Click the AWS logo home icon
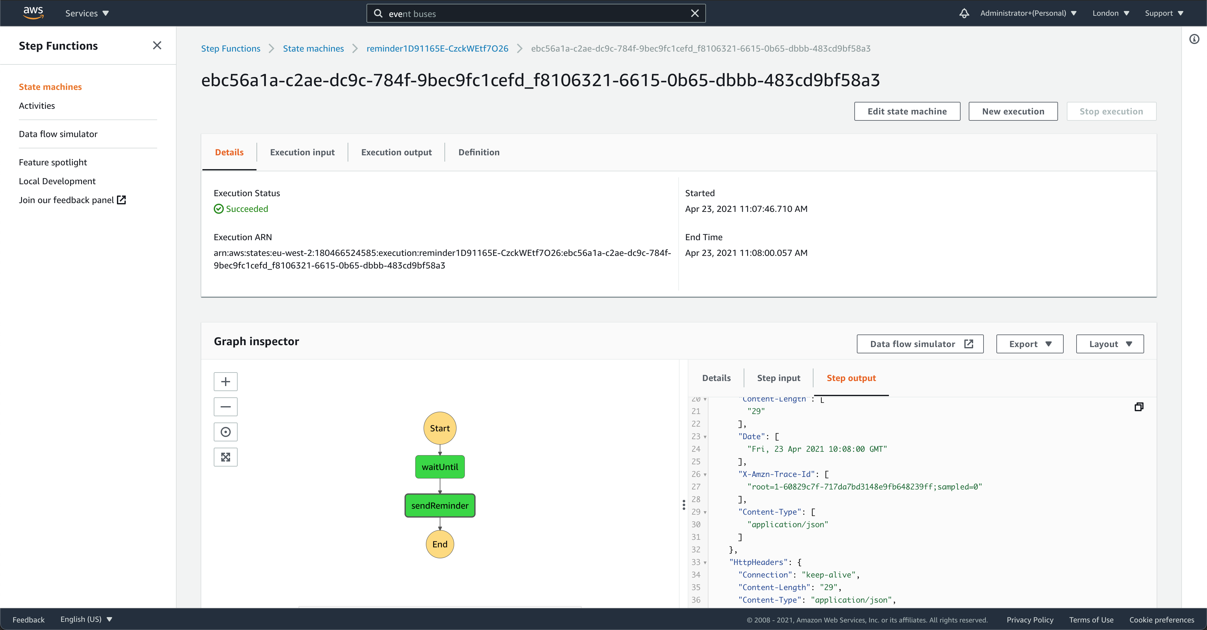The height and width of the screenshot is (630, 1207). click(x=33, y=13)
